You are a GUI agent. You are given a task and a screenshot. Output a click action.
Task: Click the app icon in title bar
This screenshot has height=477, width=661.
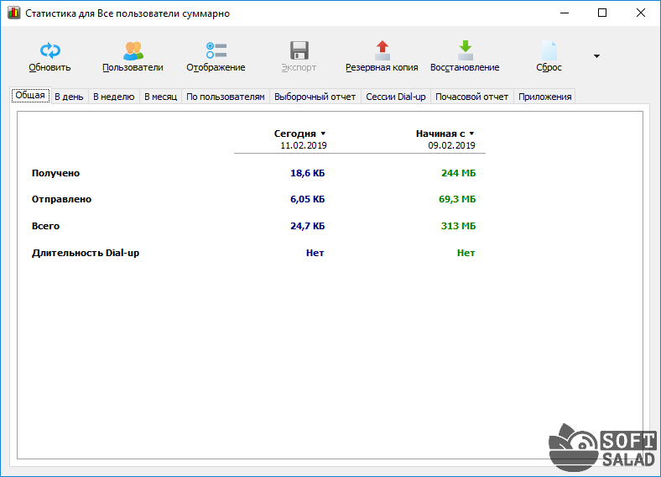(13, 13)
